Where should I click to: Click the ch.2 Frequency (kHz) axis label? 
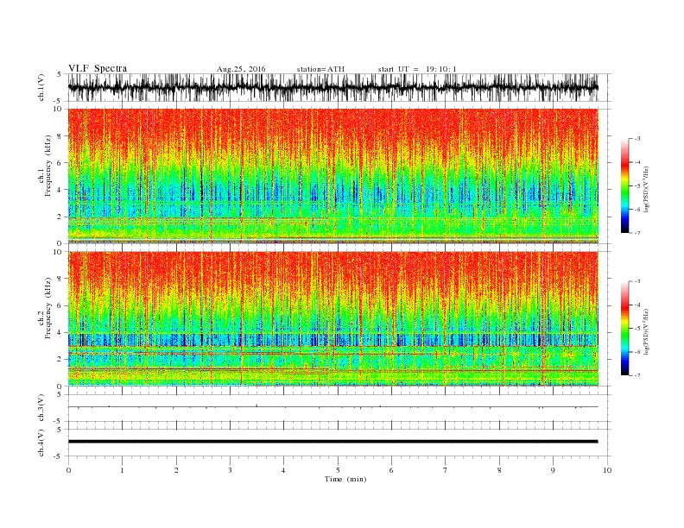coord(45,308)
